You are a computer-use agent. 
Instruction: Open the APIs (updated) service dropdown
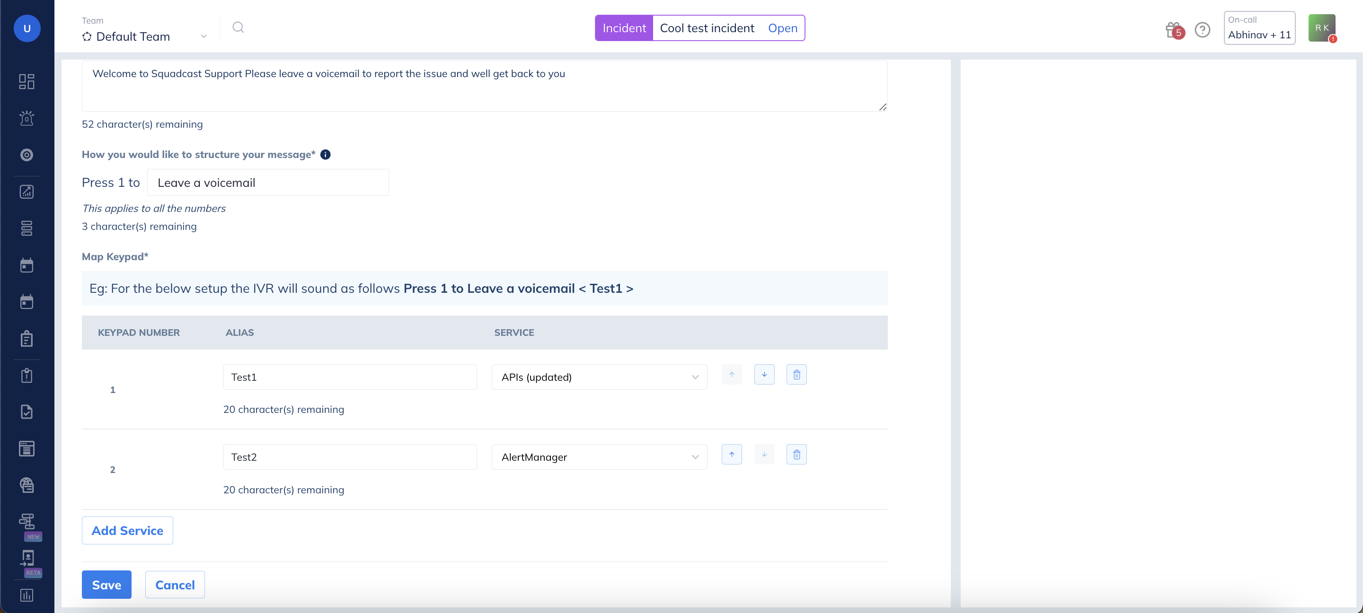click(599, 377)
